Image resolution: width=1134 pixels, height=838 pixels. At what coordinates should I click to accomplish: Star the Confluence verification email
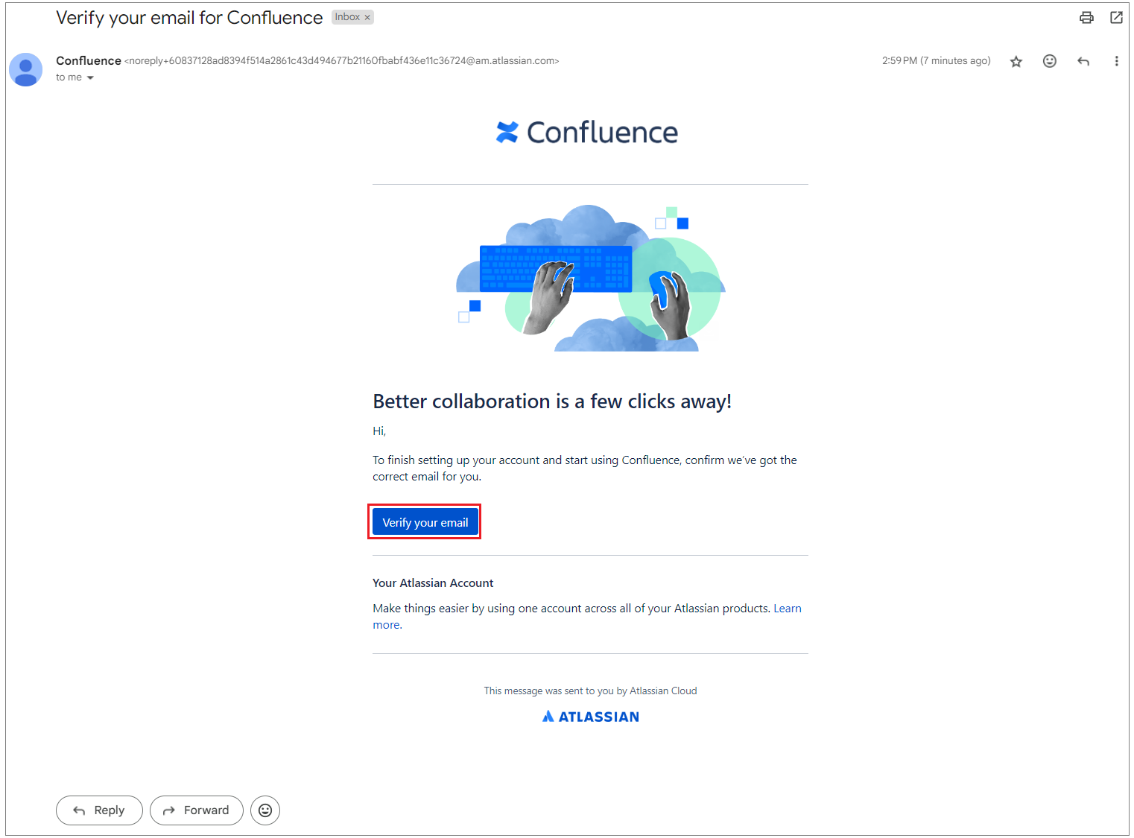pyautogui.click(x=1016, y=62)
